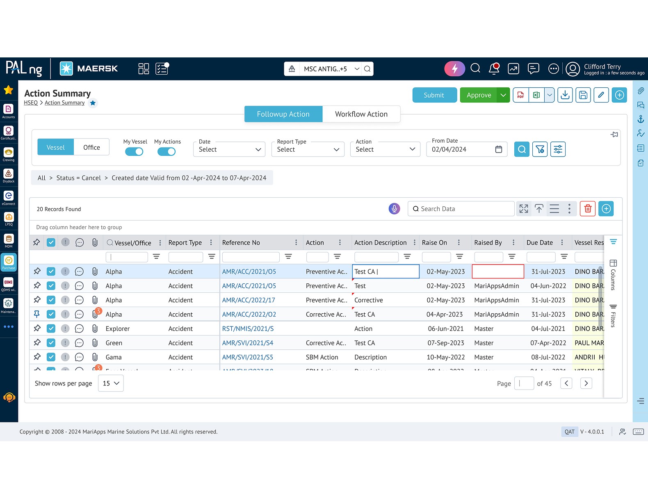This screenshot has width=648, height=497.
Task: Toggle the My Actions switch
Action: [167, 152]
